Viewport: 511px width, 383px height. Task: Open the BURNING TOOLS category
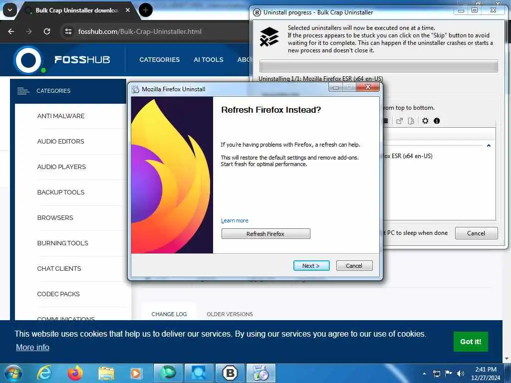click(62, 243)
